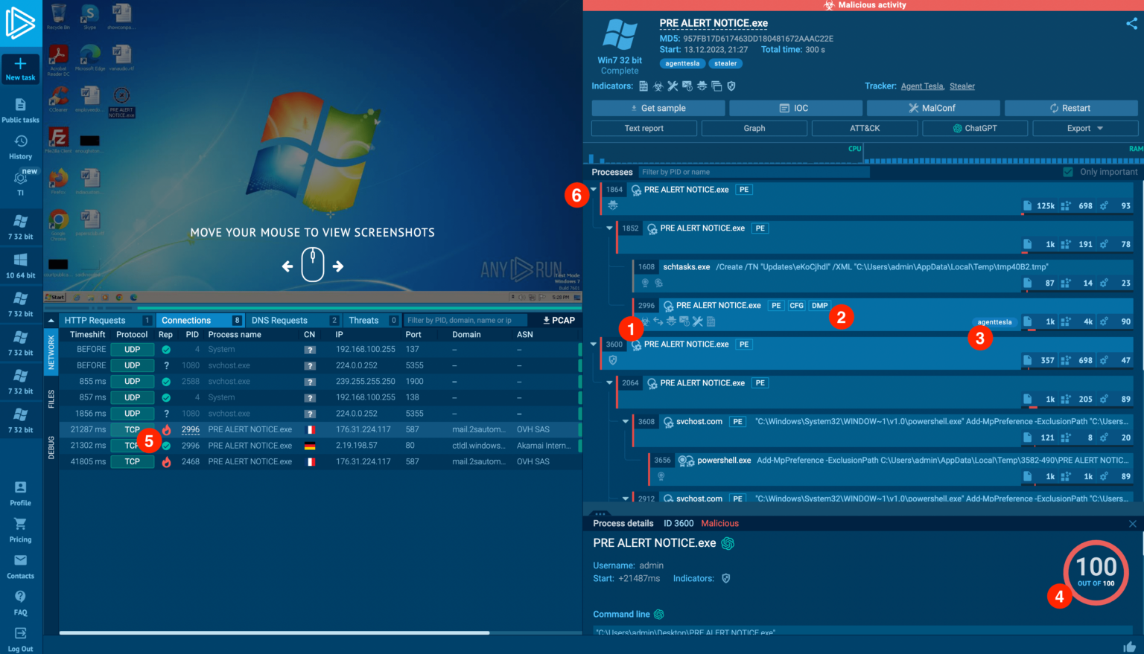Image resolution: width=1144 pixels, height=654 pixels.
Task: Open the FAQ question mark icon
Action: click(20, 597)
